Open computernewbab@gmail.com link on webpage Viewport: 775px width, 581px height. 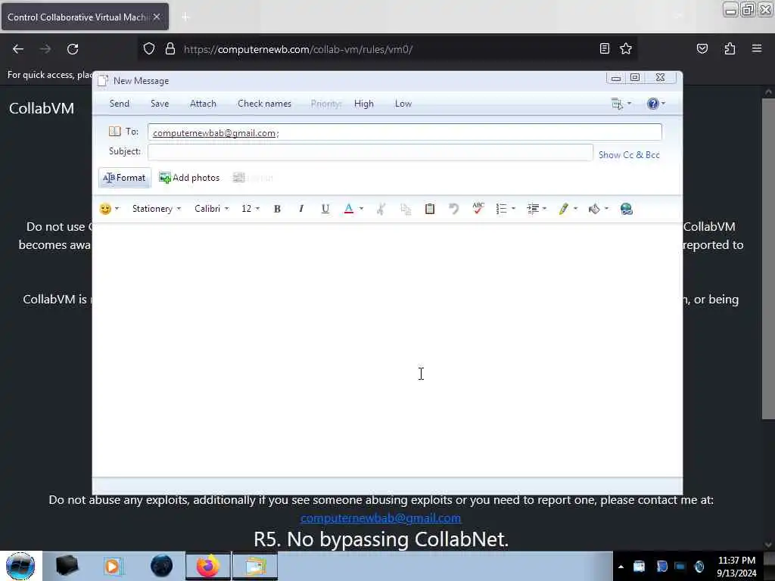pos(381,517)
